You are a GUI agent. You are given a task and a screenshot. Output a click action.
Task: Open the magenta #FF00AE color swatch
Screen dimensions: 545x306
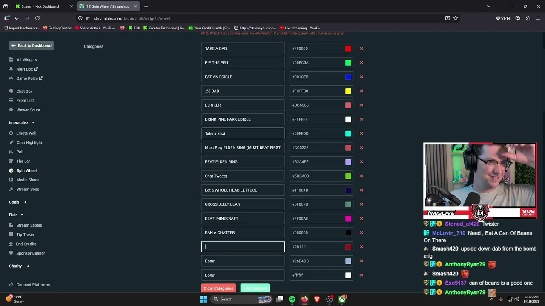click(348, 218)
